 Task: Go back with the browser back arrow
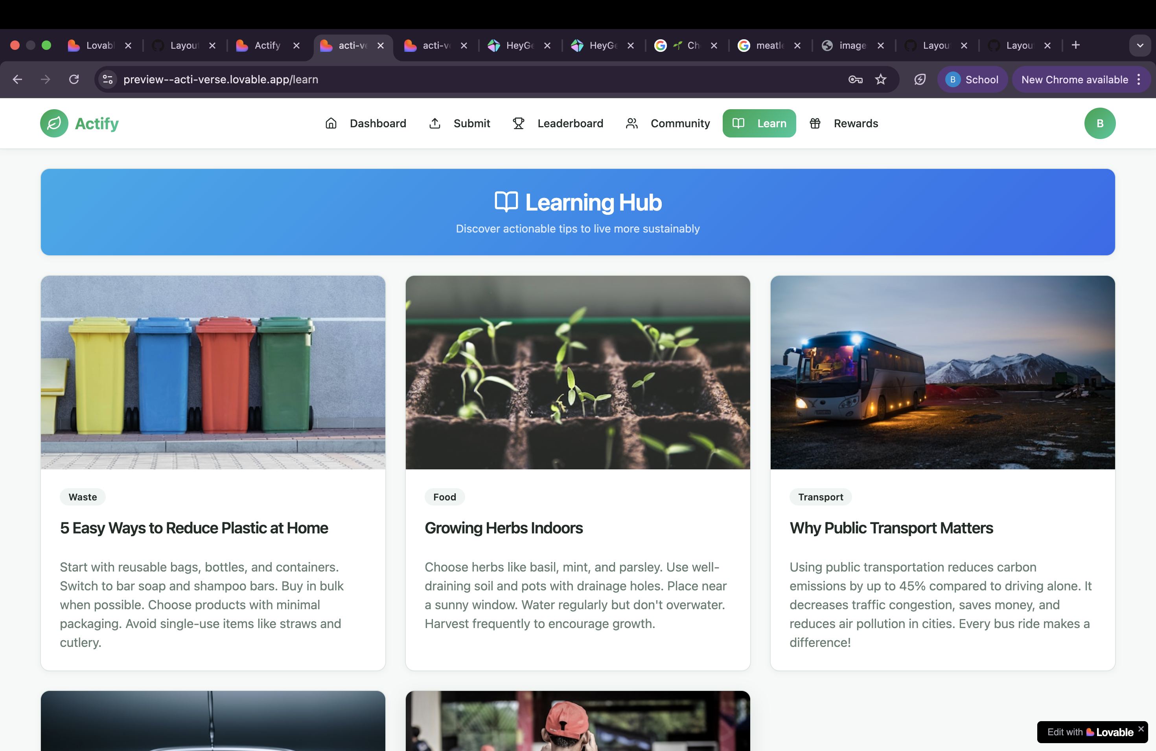coord(17,79)
